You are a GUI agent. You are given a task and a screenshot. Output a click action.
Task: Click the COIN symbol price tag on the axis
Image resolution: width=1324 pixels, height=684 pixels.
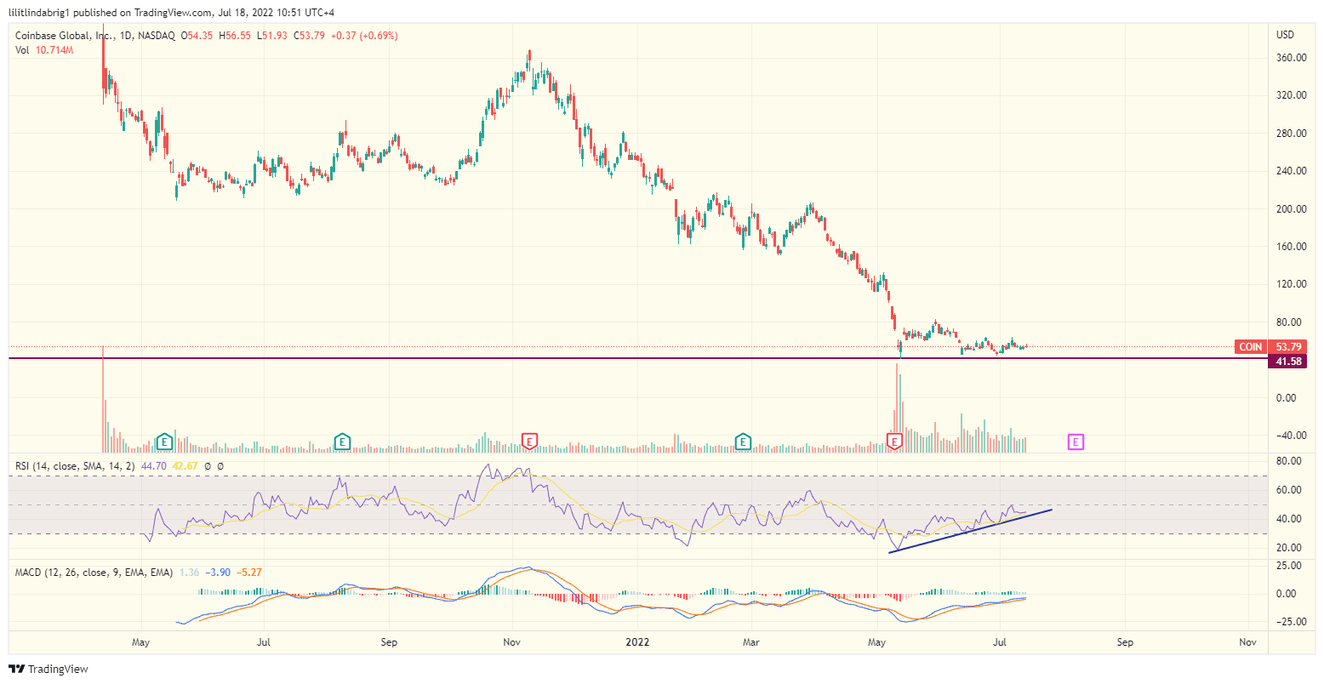click(1249, 346)
